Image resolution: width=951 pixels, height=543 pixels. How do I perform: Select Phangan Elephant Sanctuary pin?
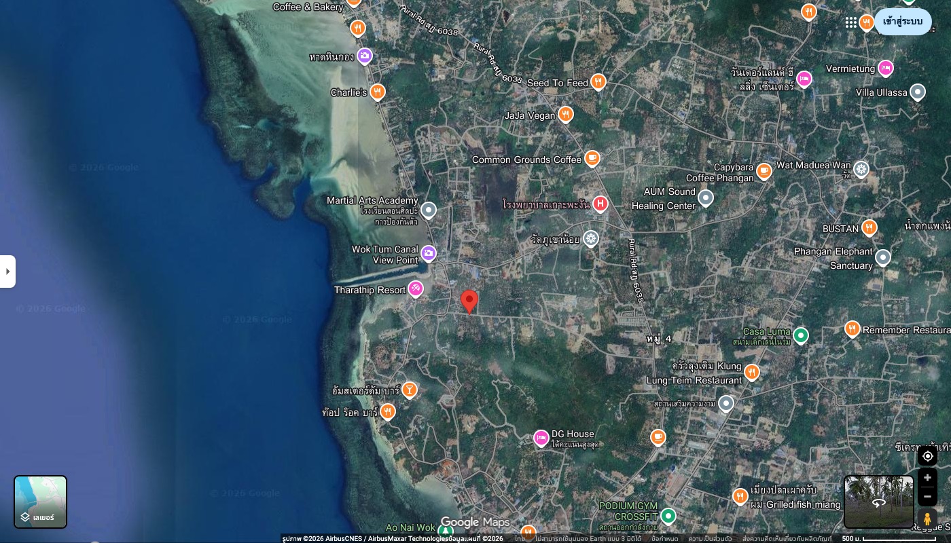[x=882, y=257]
